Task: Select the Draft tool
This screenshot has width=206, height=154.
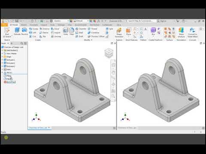Action: pyautogui.click(x=79, y=36)
